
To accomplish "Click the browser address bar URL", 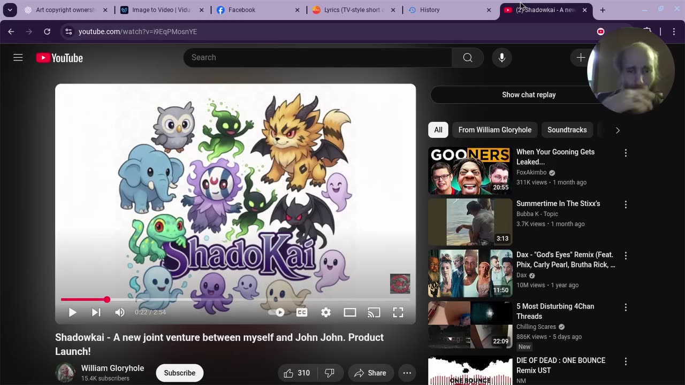I will click(x=138, y=32).
